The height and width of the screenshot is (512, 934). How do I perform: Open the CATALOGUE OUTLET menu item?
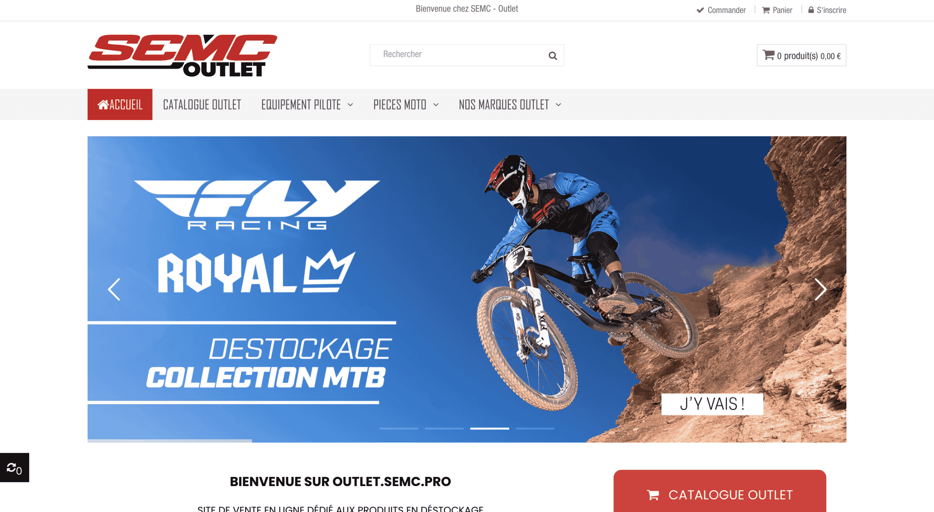(x=202, y=105)
